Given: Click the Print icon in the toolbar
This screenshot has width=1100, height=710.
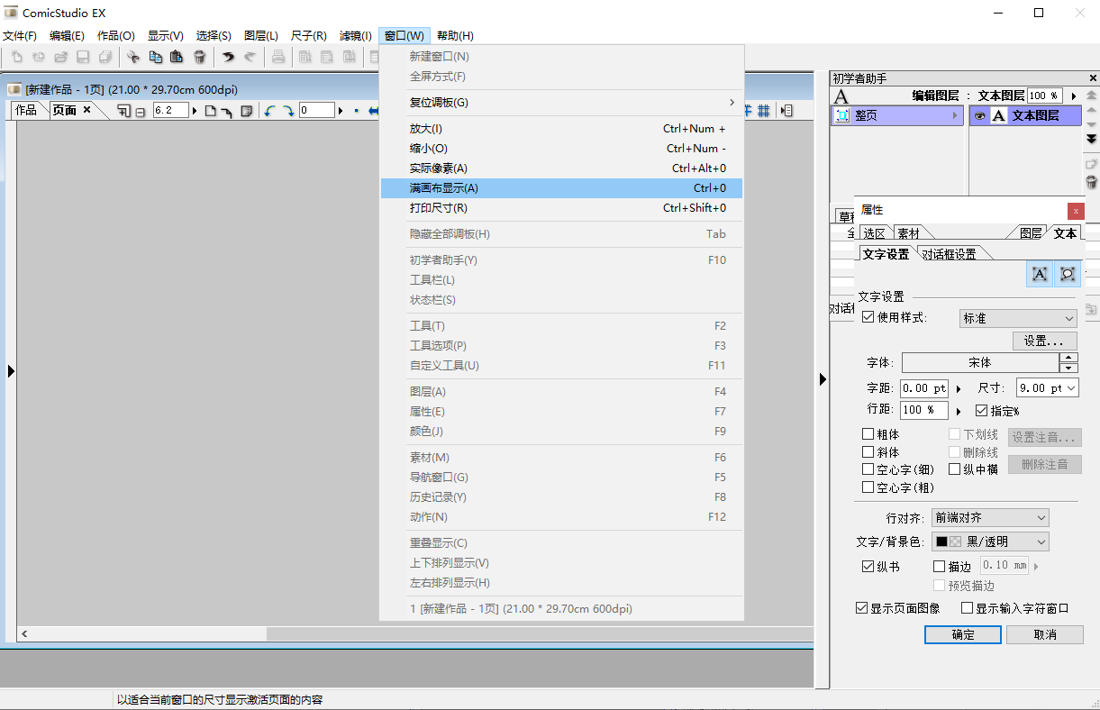Looking at the screenshot, I should coord(278,56).
